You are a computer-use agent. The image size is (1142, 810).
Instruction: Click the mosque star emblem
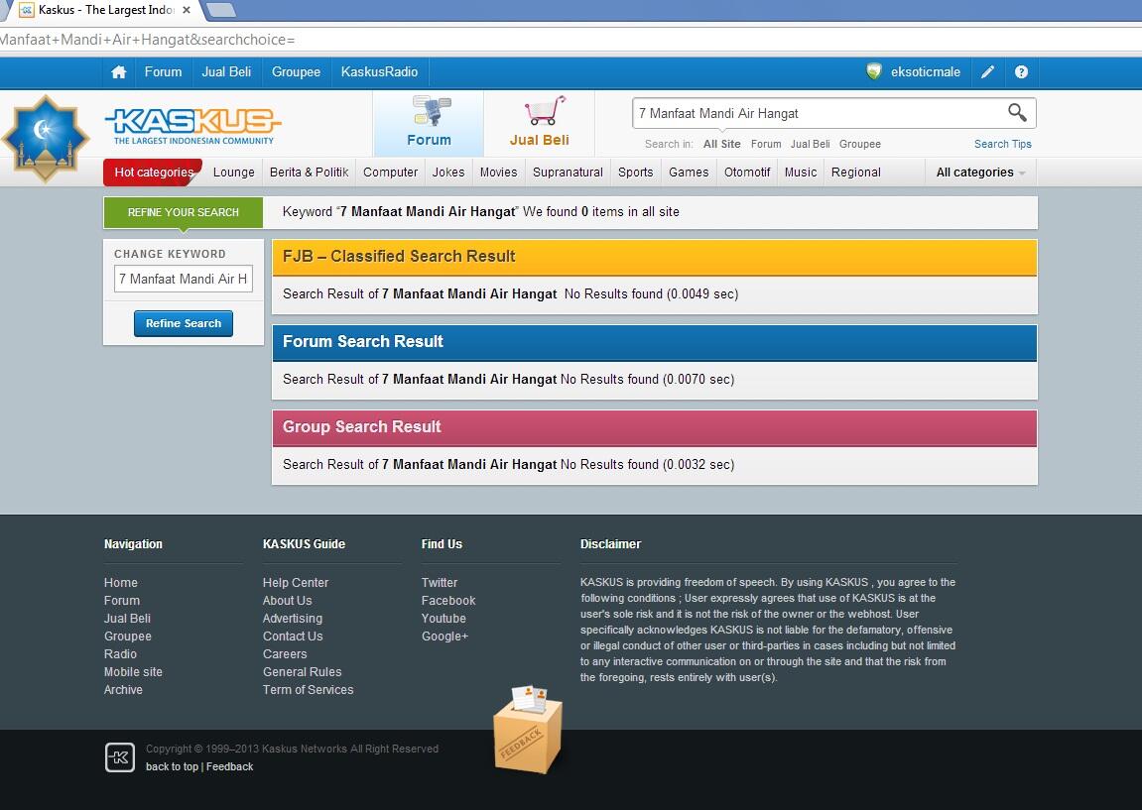point(46,138)
